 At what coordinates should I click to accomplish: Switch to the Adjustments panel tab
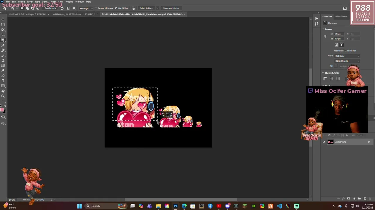[x=341, y=16]
